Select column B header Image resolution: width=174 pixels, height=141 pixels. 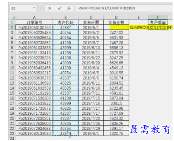(x=66, y=17)
